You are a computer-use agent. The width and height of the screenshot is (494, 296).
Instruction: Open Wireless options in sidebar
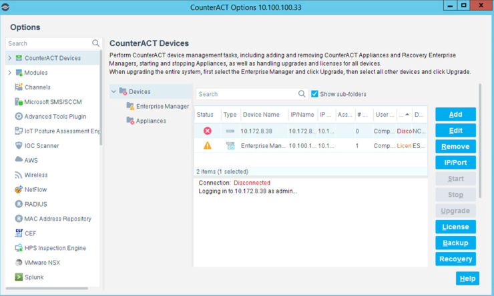pos(36,175)
